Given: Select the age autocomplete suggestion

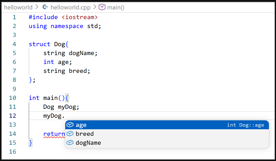Looking at the screenshot, I should (x=81, y=125).
